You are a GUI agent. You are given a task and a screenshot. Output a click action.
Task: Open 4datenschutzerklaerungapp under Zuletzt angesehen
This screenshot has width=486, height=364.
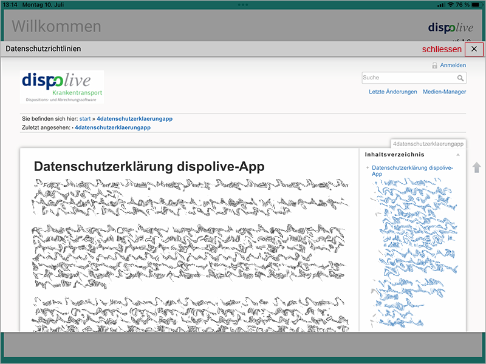[x=112, y=127]
